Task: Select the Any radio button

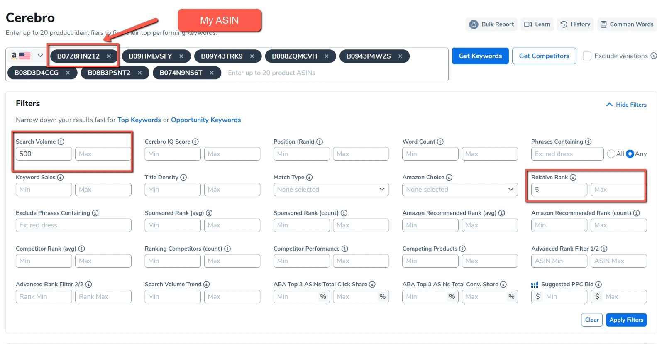Action: [x=630, y=154]
